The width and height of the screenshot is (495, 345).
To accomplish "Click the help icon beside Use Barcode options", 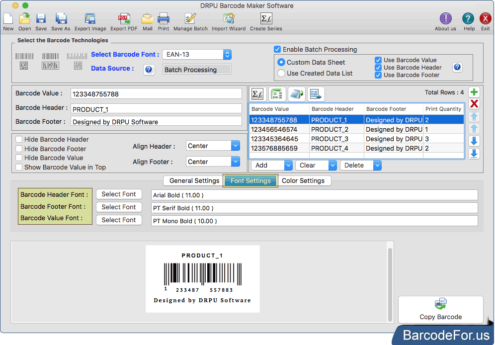I will point(457,67).
